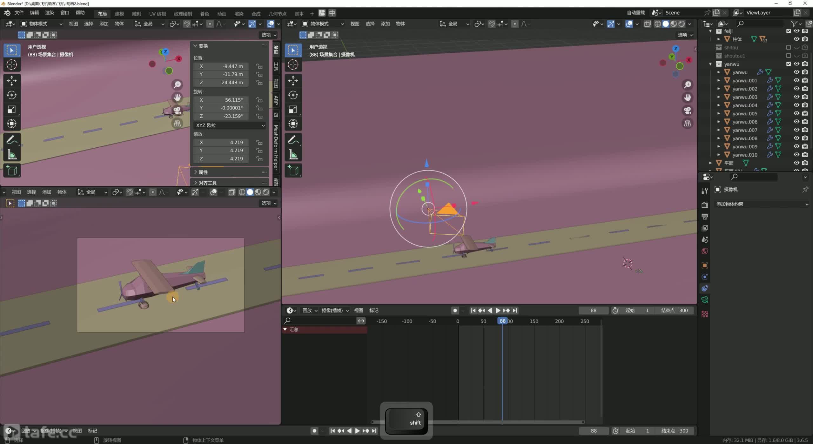Select the Annotate tool in right viewport
813x444 pixels.
click(x=293, y=140)
